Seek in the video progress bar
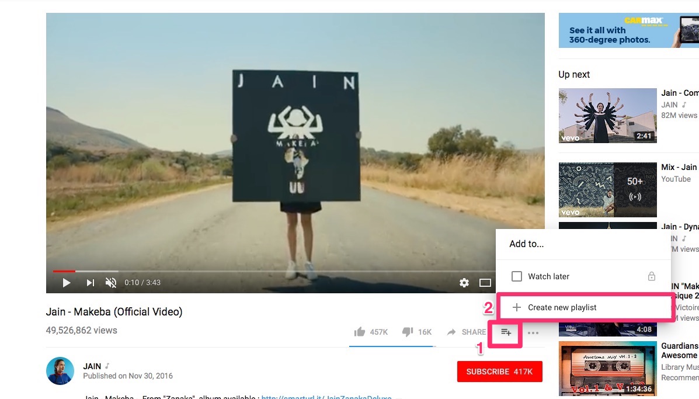This screenshot has height=399, width=699. pyautogui.click(x=272, y=271)
